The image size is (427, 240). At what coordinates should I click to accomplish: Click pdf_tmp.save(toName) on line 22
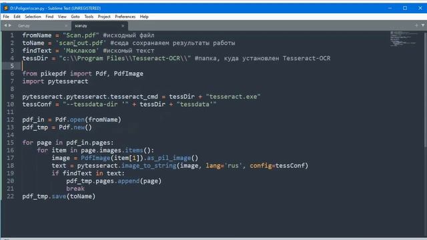click(x=59, y=197)
